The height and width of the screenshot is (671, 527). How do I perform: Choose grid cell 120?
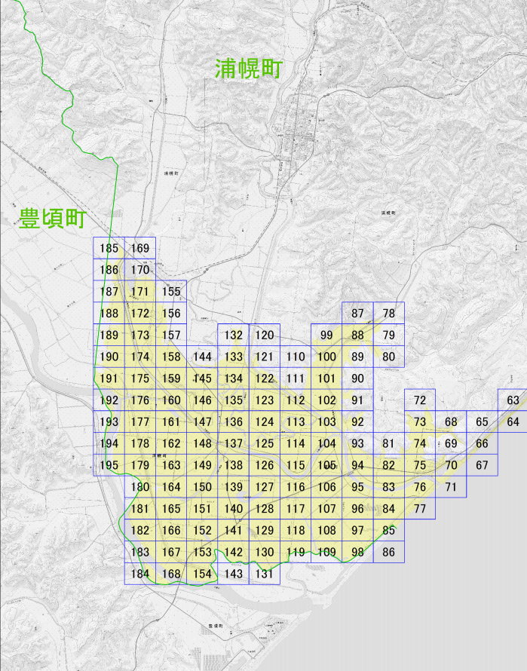(265, 335)
